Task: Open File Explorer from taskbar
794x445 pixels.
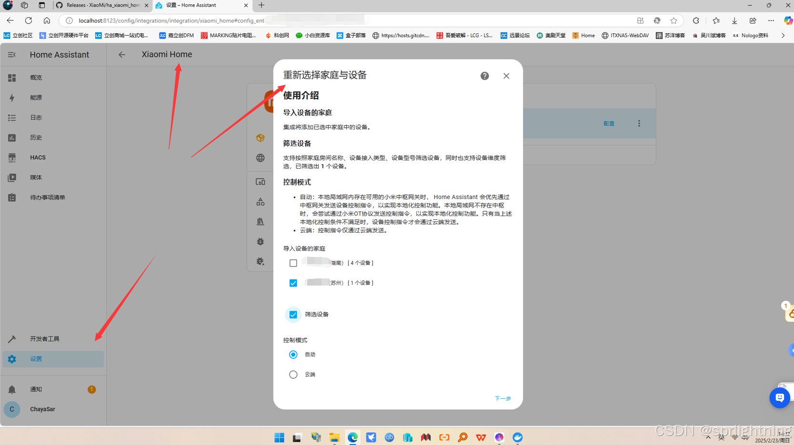Action: 334,437
